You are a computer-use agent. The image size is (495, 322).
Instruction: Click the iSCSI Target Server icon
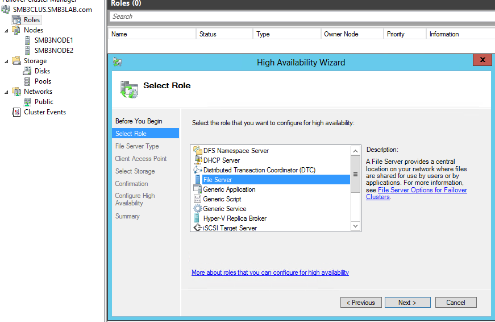tap(198, 228)
